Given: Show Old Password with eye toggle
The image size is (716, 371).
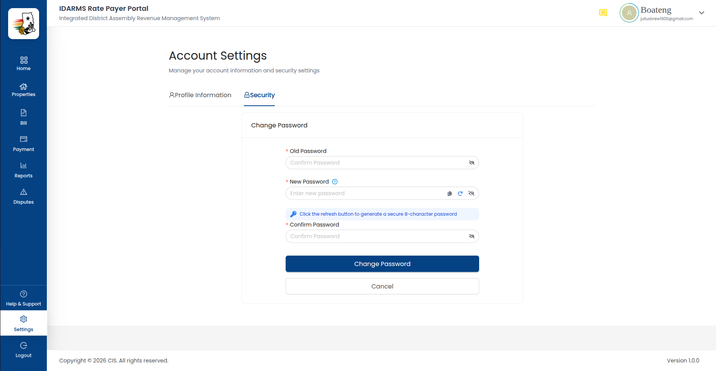Looking at the screenshot, I should (471, 163).
